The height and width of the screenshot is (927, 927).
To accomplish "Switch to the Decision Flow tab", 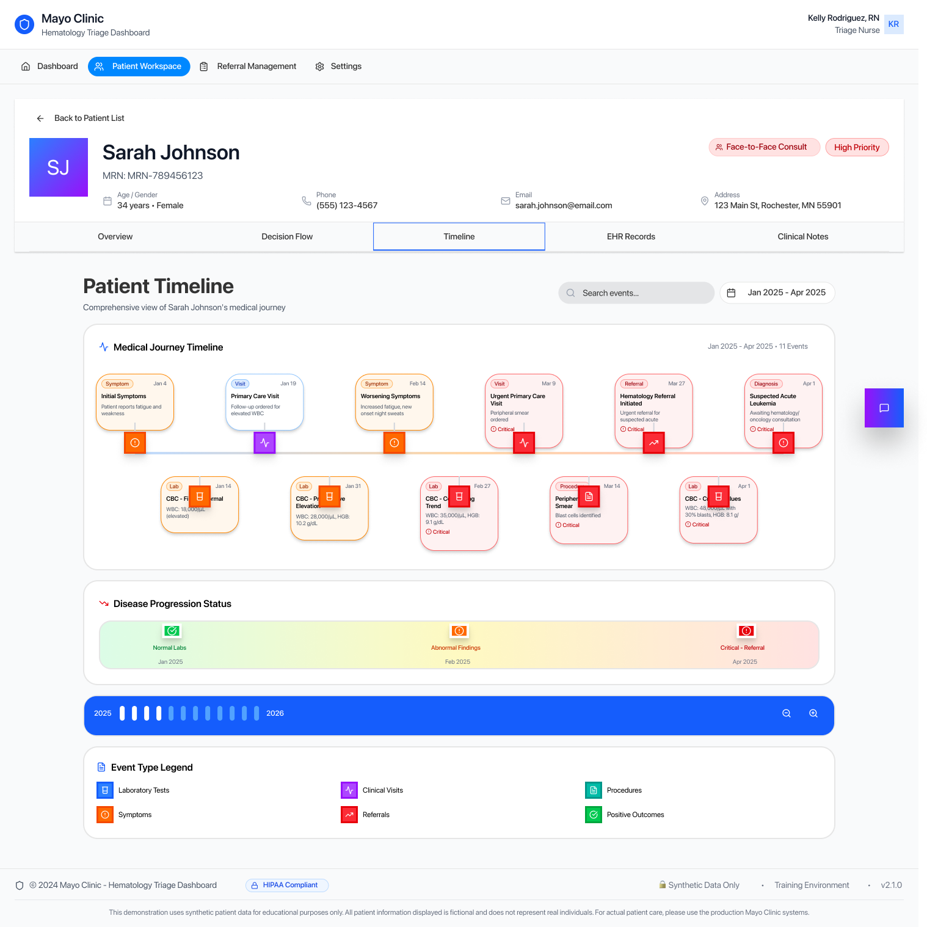I will [287, 236].
